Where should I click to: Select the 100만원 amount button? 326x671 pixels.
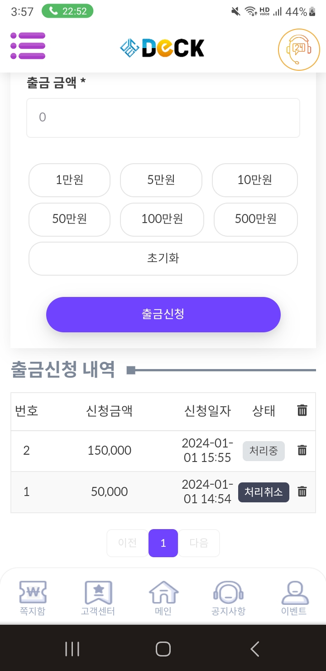pos(162,219)
